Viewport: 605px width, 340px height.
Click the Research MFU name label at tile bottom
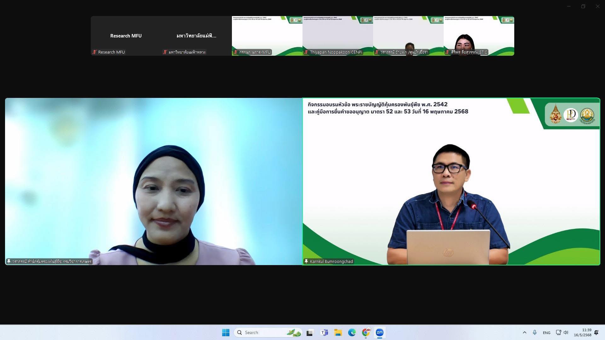tap(112, 52)
